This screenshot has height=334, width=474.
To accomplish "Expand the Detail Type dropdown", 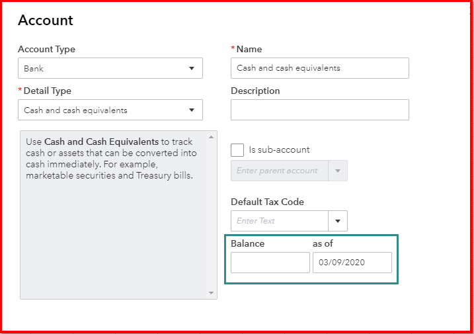I will click(x=110, y=110).
